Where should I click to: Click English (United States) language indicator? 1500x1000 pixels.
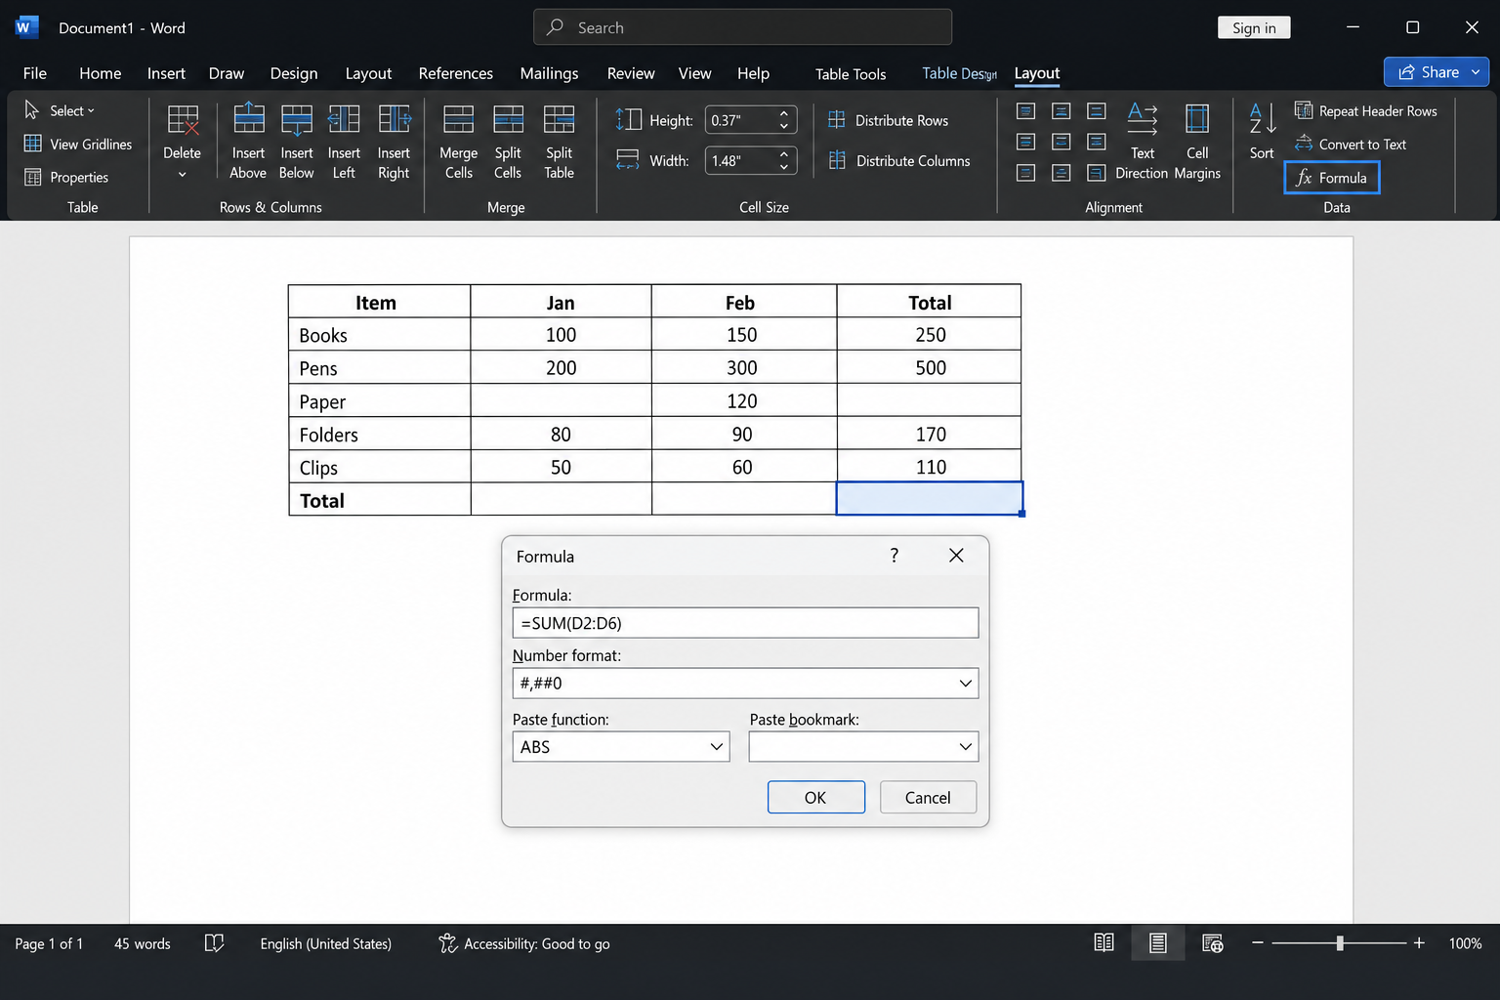(325, 943)
